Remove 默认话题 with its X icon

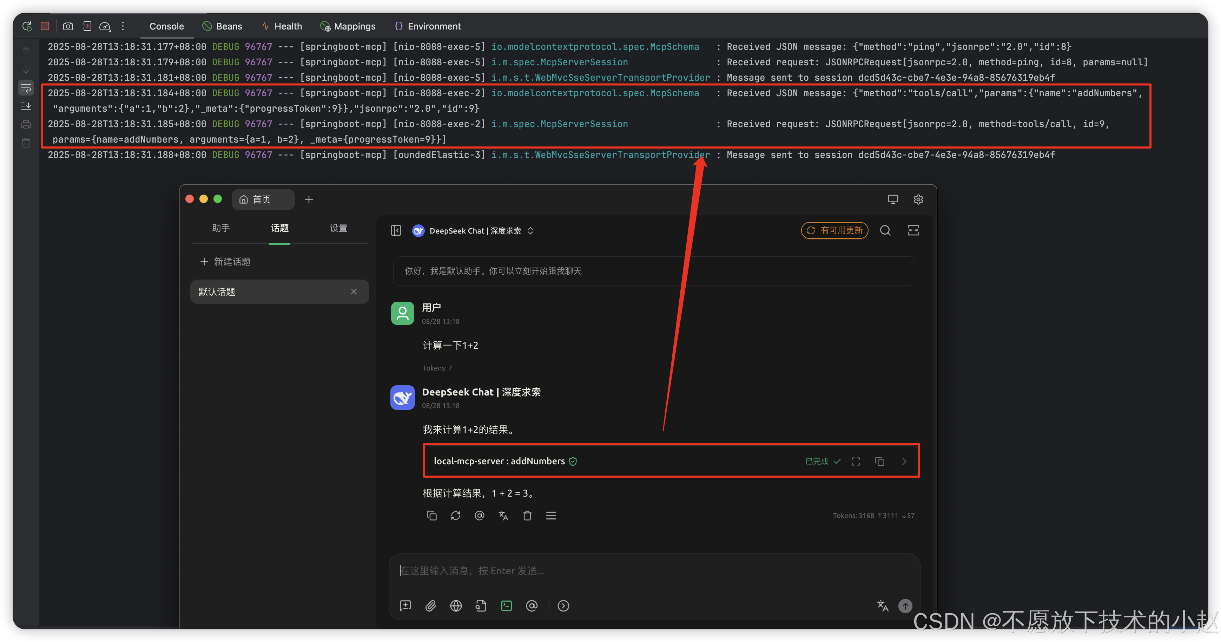(354, 291)
